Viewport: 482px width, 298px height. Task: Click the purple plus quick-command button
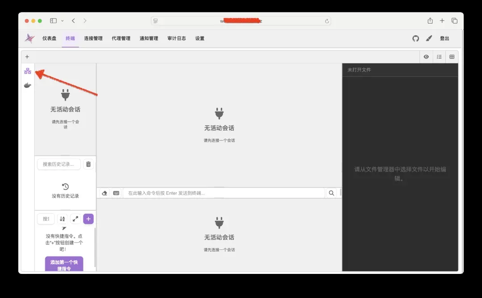pyautogui.click(x=88, y=219)
